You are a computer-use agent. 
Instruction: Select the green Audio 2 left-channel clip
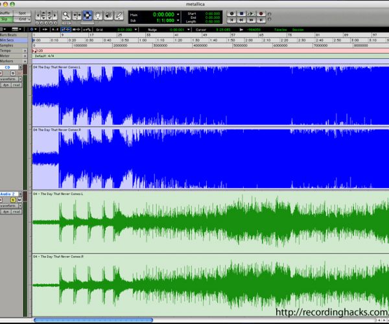pos(211,222)
